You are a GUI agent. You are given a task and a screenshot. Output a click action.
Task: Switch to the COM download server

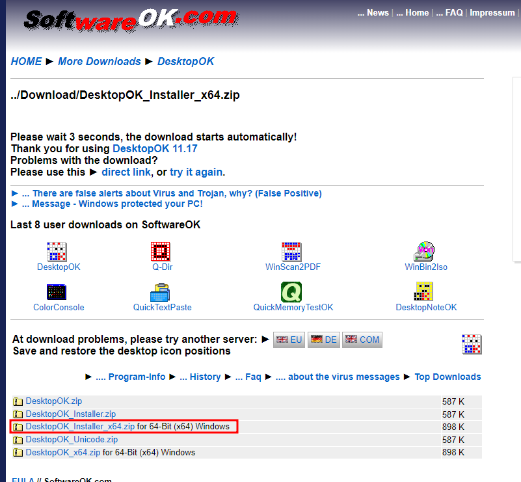point(362,340)
